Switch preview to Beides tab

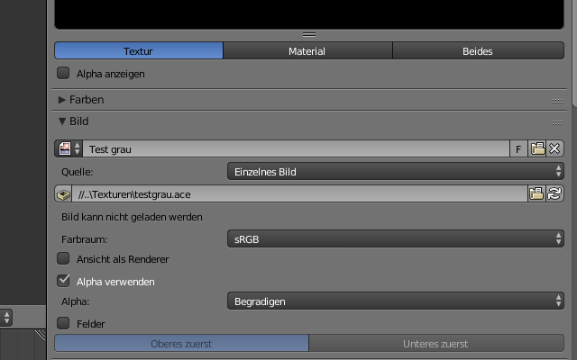click(477, 51)
